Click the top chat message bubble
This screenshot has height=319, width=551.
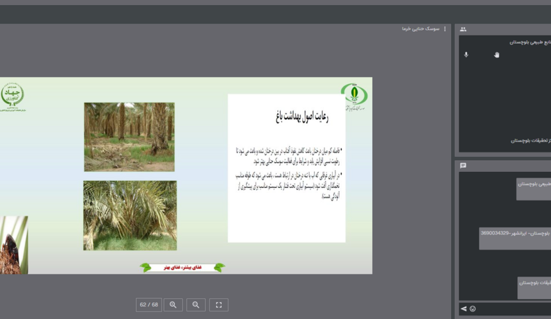click(534, 189)
